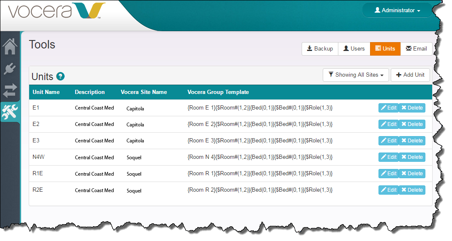The image size is (452, 241).
Task: Delete the R2E unit
Action: pyautogui.click(x=412, y=190)
